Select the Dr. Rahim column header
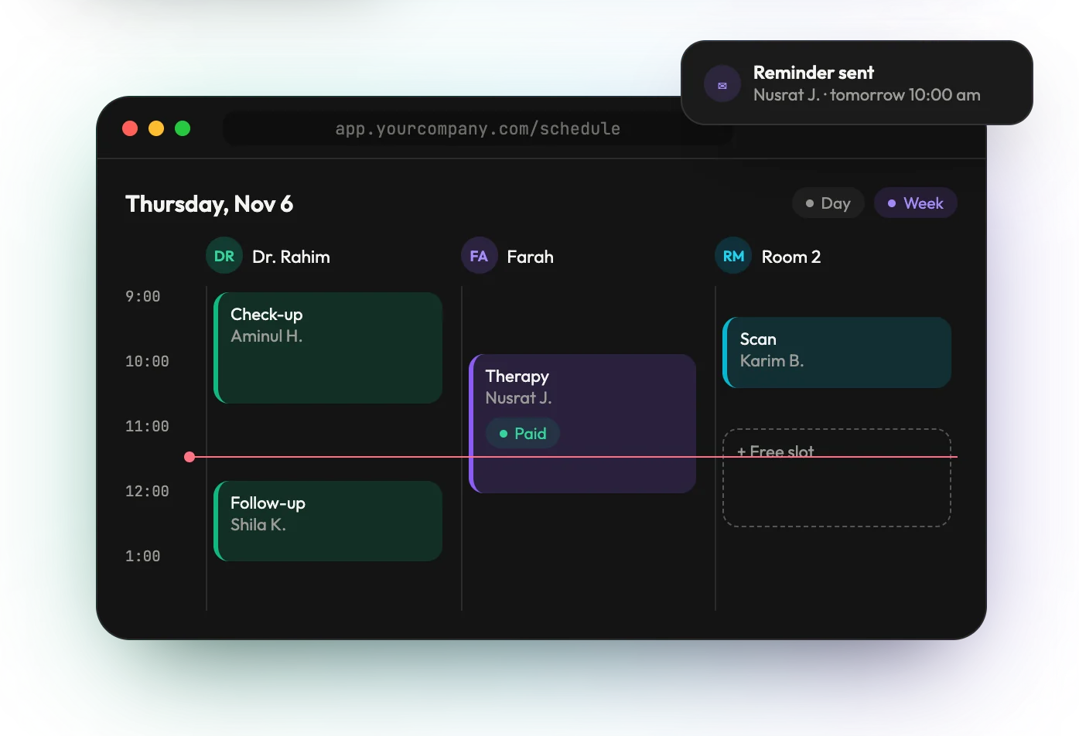This screenshot has height=736, width=1079. point(268,256)
